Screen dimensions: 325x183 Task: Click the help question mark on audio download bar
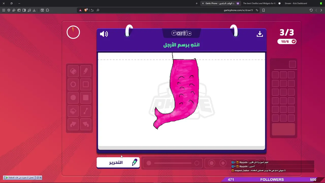click(x=38, y=177)
